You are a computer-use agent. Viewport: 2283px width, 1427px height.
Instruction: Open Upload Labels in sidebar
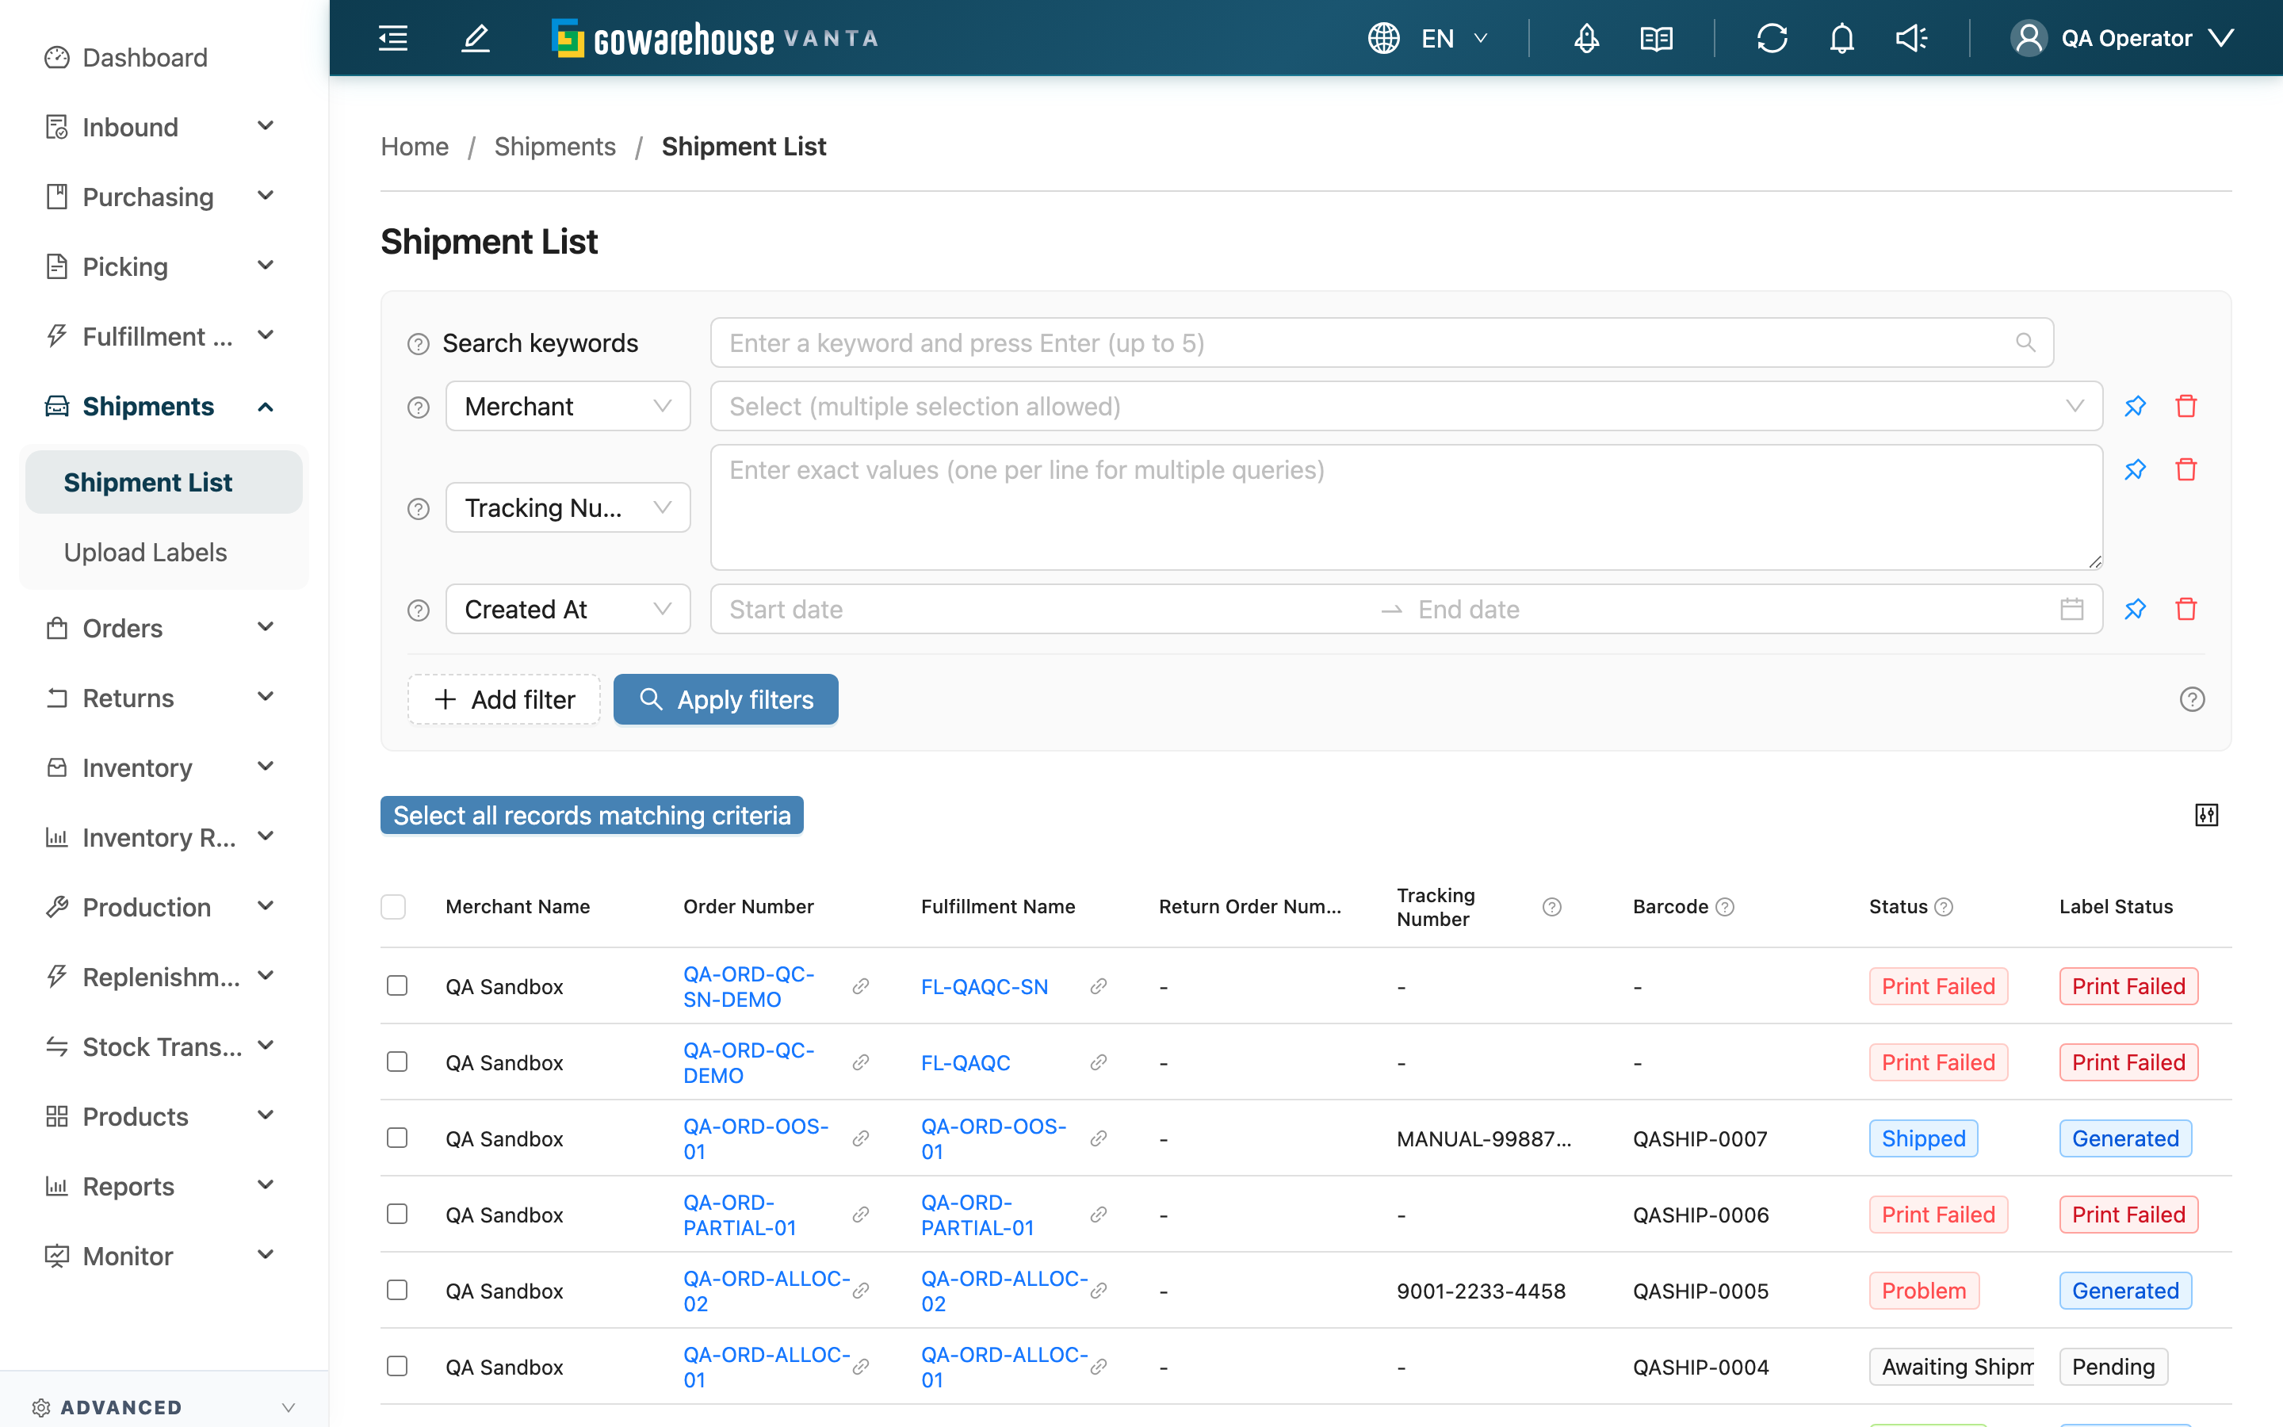tap(164, 552)
